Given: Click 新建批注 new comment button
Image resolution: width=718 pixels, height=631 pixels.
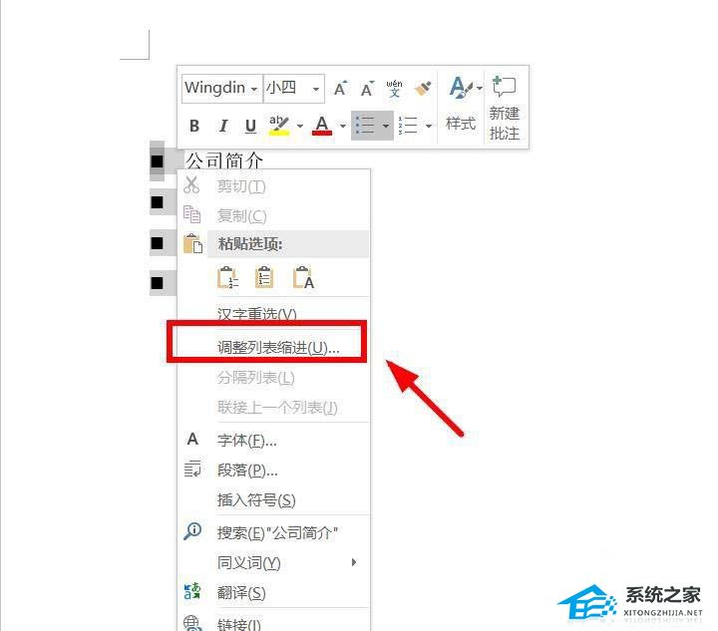Looking at the screenshot, I should pyautogui.click(x=505, y=109).
